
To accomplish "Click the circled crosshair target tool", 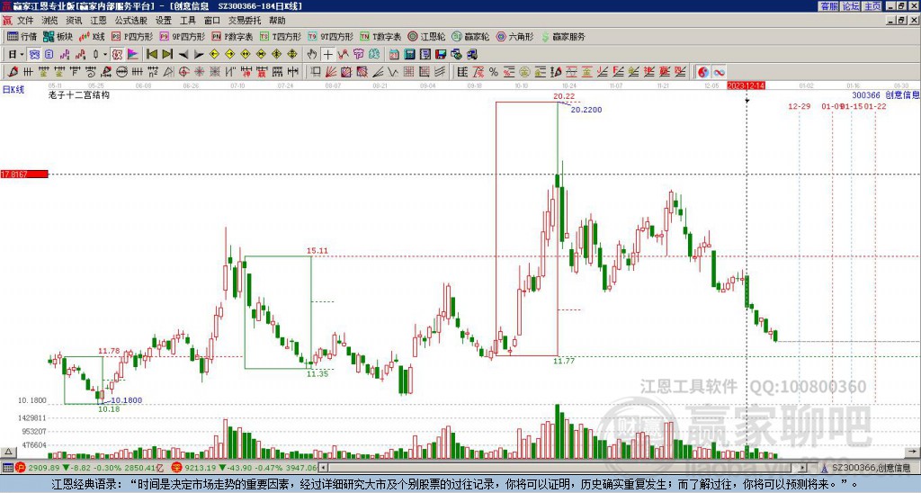I will 183,72.
